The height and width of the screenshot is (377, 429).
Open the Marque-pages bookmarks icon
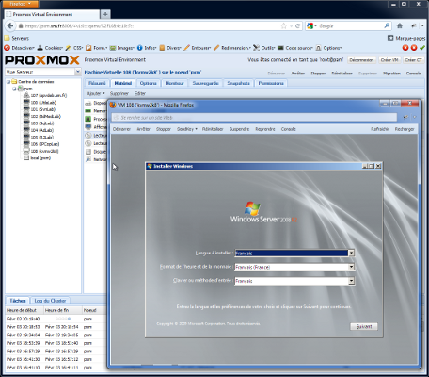pos(390,38)
